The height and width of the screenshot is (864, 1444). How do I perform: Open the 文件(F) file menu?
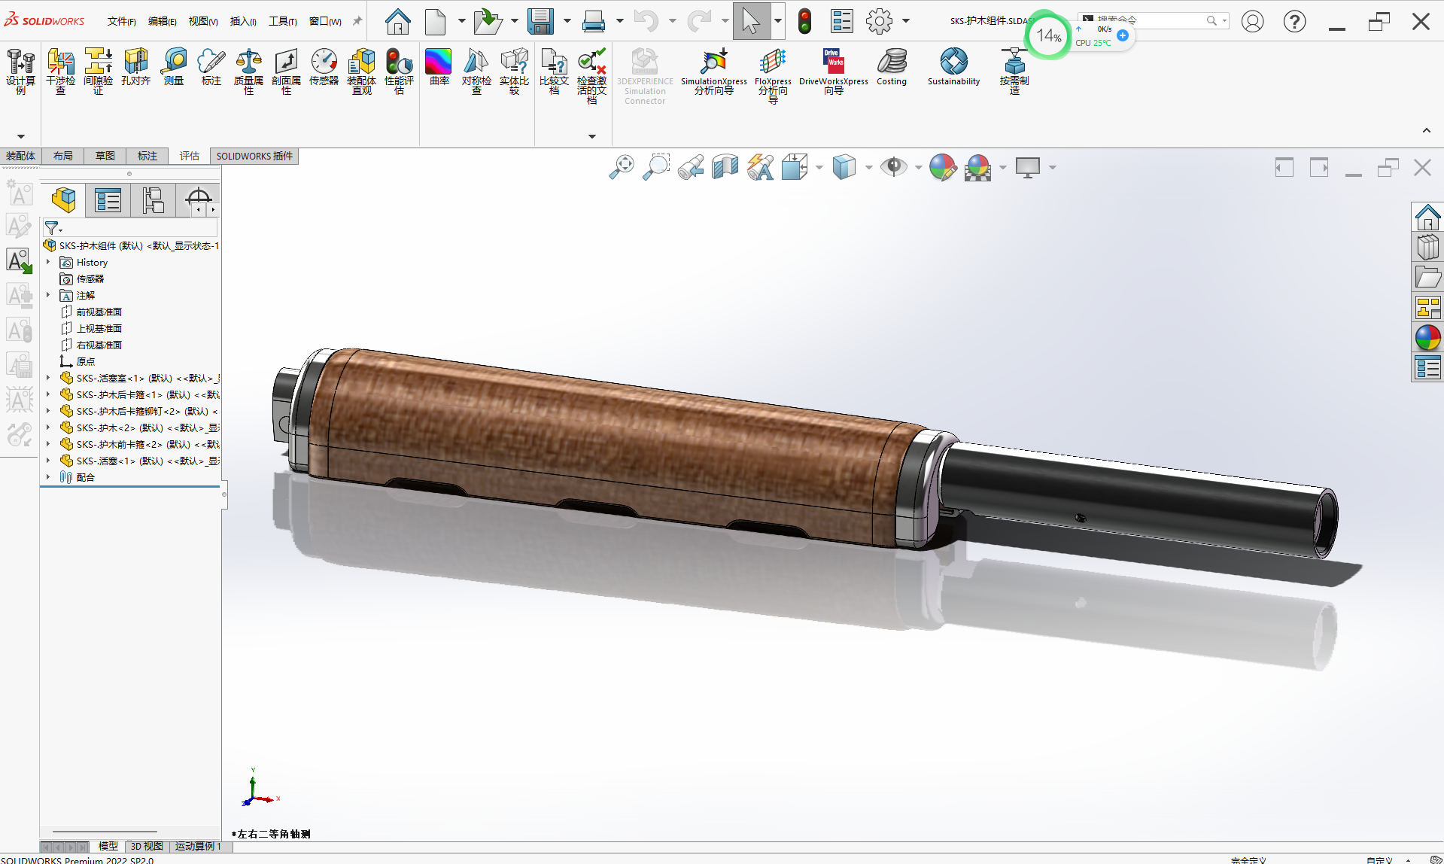pos(121,21)
